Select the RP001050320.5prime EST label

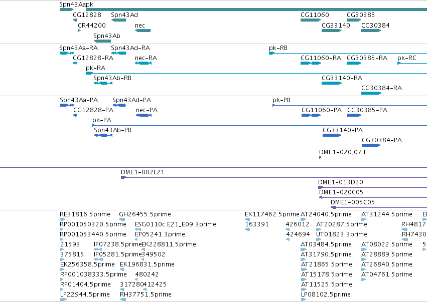[x=93, y=224]
